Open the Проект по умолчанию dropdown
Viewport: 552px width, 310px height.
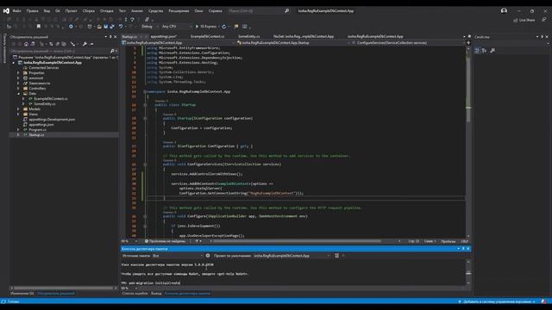click(x=292, y=256)
